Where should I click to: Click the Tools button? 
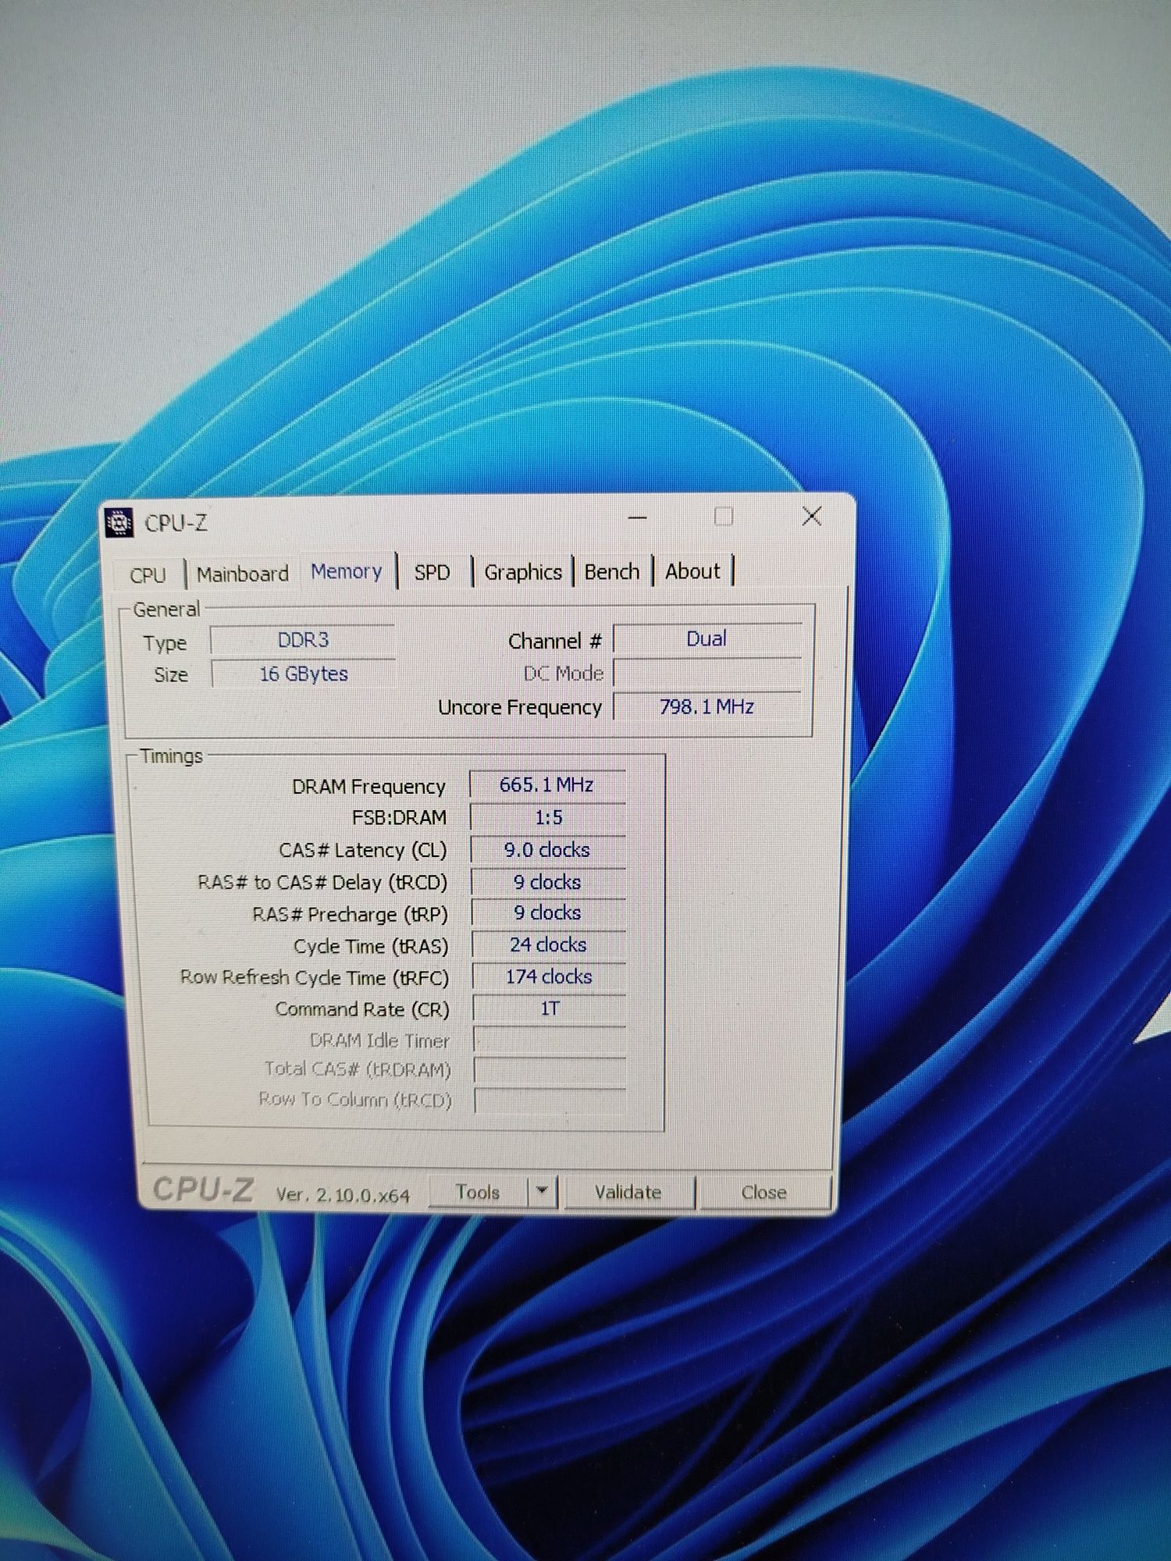[477, 1193]
